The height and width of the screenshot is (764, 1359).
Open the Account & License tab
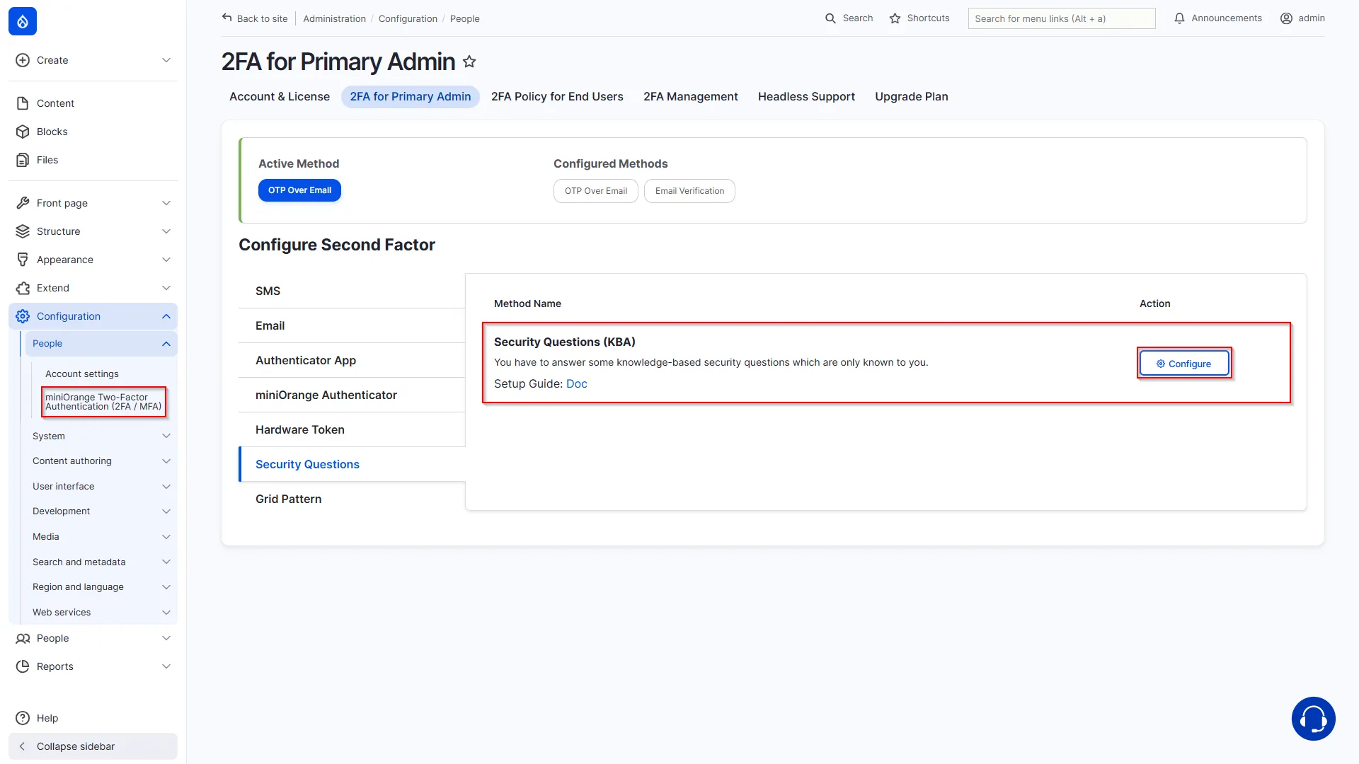[x=280, y=97]
